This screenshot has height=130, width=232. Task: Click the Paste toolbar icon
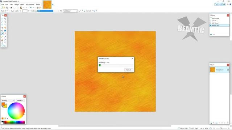tap(21, 8)
